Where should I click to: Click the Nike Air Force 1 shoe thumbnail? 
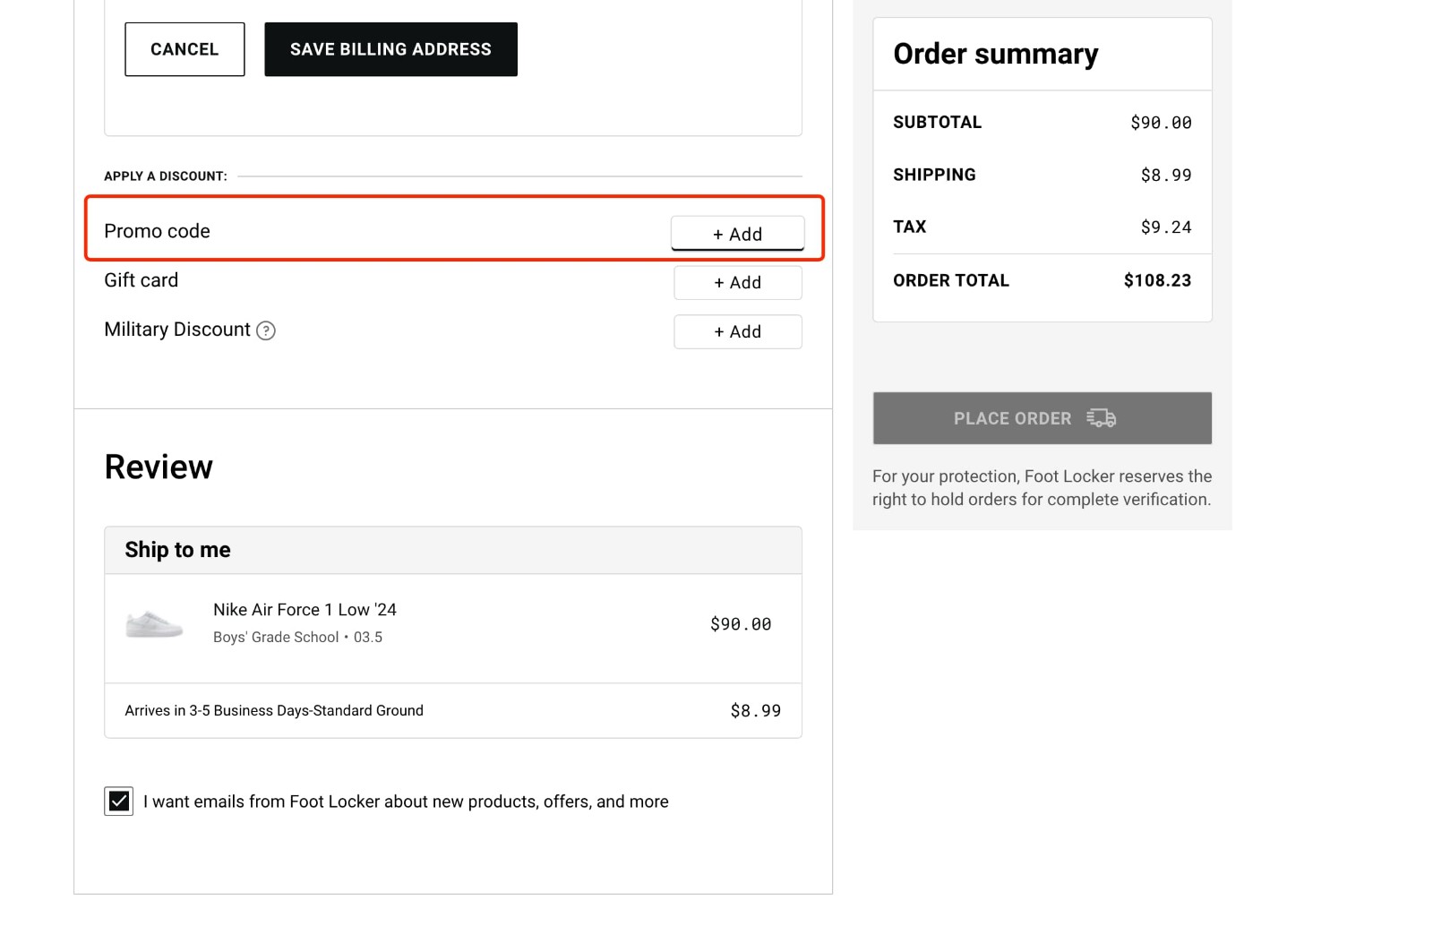point(153,623)
